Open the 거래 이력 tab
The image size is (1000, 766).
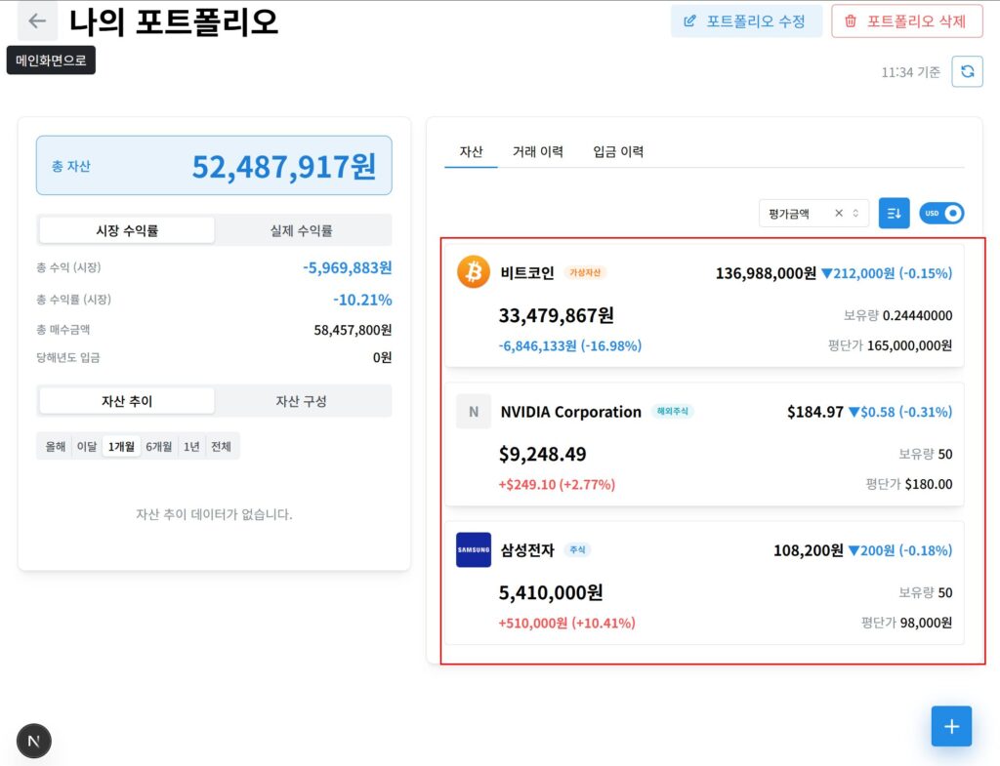pos(538,151)
